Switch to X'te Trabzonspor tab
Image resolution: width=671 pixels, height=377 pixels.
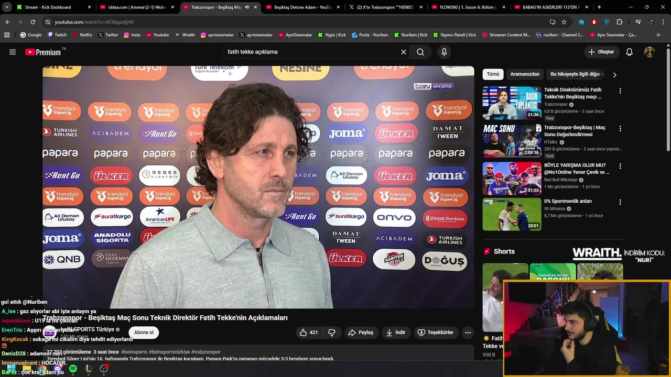click(x=385, y=7)
